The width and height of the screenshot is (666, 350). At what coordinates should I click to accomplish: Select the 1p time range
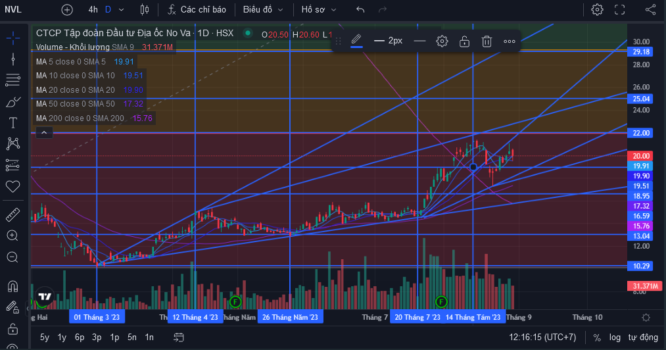pyautogui.click(x=114, y=337)
